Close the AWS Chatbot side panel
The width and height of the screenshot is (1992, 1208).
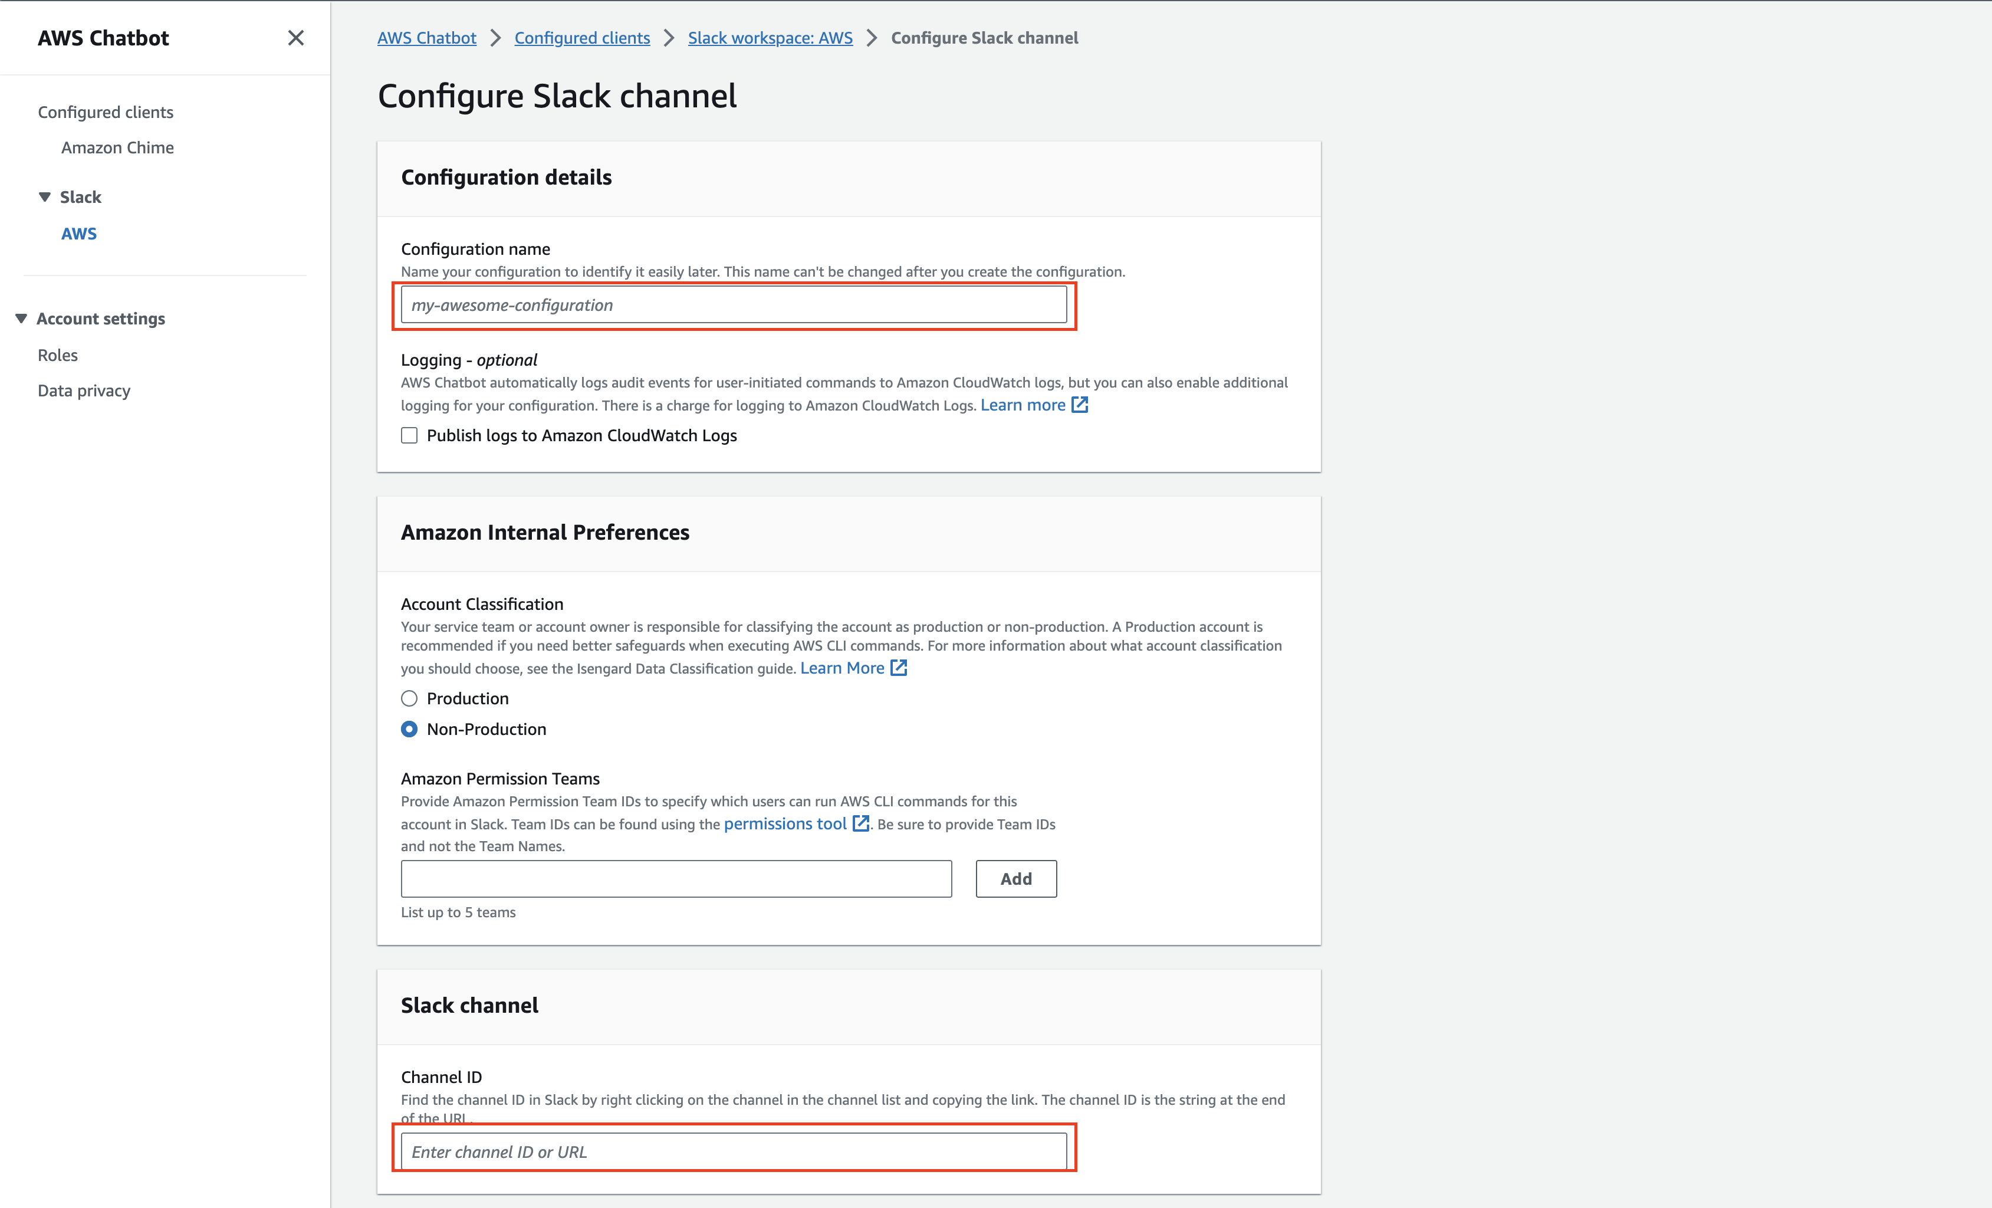click(296, 38)
